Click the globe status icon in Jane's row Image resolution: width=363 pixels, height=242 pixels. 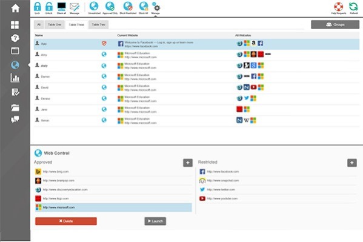(x=104, y=109)
